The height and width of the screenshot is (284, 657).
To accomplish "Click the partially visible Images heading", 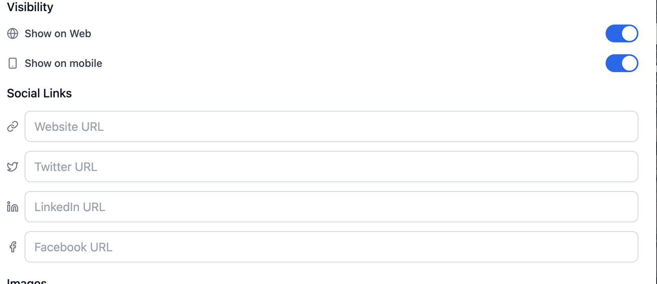I will click(27, 281).
